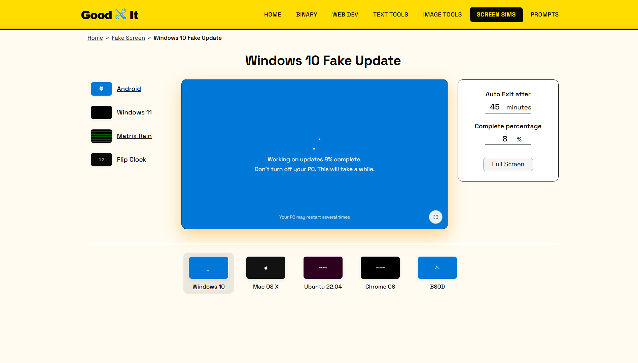Click the Mac OS X text link
The width and height of the screenshot is (638, 363).
point(266,287)
